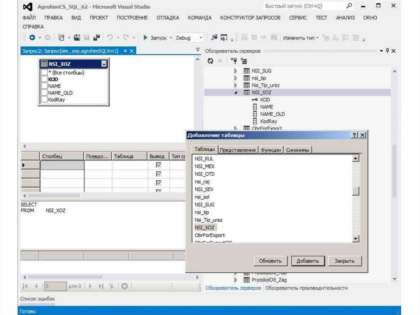Click the Quick Launch search magnifier icon

tap(349, 6)
